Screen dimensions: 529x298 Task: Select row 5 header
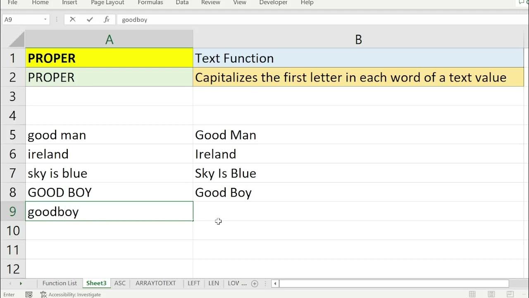click(13, 135)
